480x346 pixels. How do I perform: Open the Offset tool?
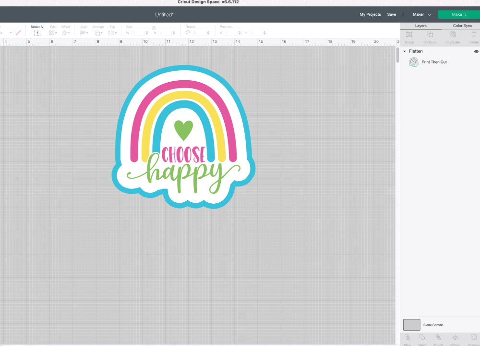coord(65,33)
